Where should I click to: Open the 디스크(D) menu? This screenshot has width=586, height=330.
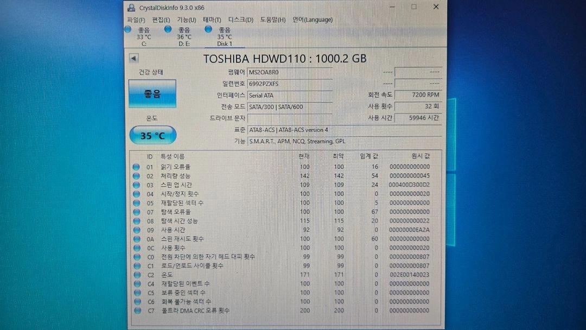point(241,20)
